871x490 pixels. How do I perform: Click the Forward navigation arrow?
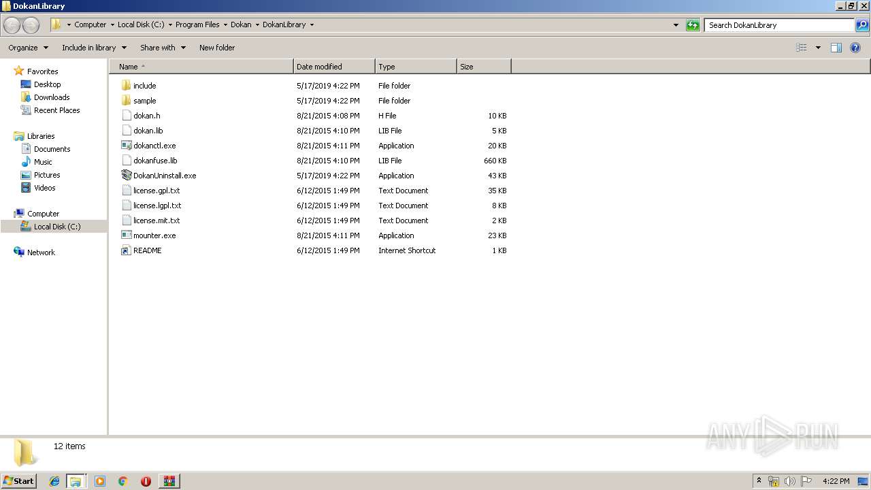click(31, 25)
